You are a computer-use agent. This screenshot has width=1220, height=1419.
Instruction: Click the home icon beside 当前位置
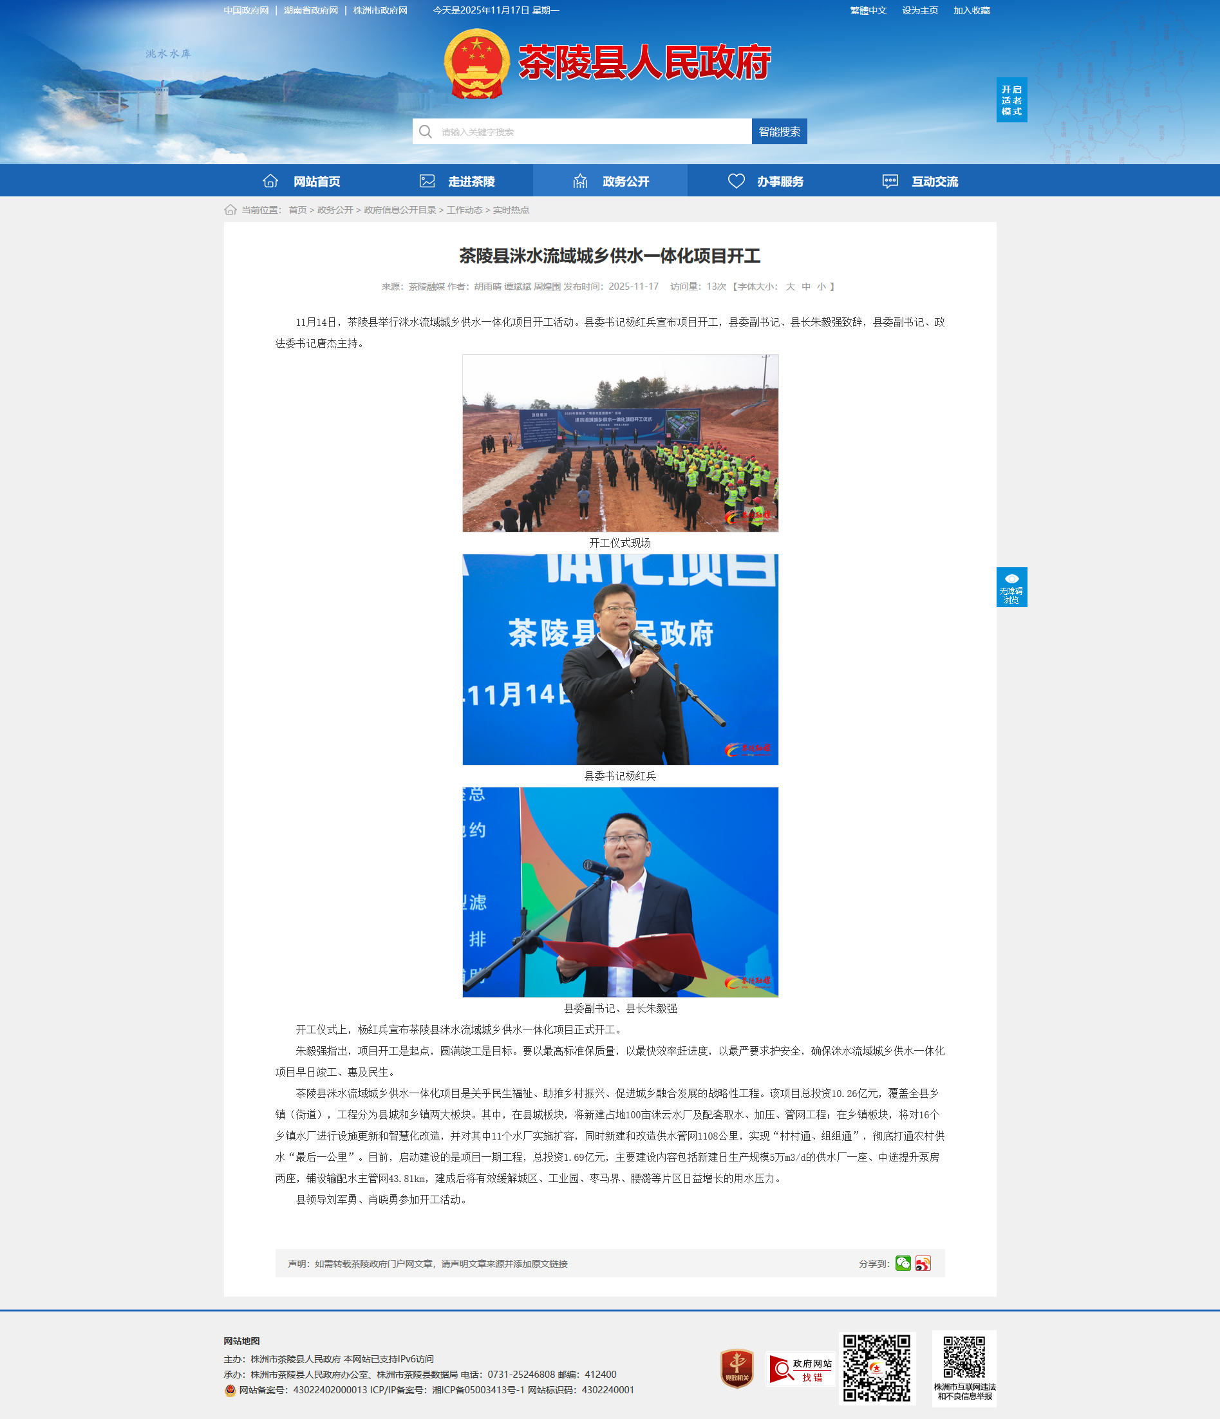(230, 211)
